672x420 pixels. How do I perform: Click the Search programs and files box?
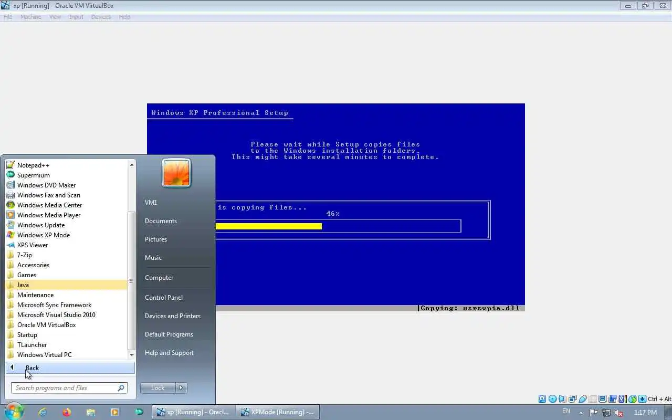(69, 388)
